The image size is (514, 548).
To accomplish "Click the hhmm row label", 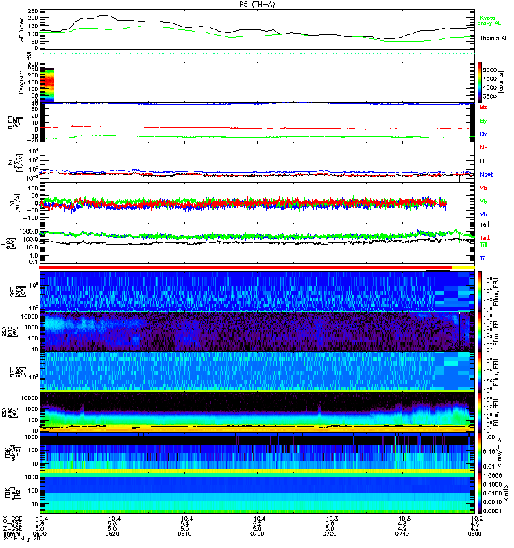I will pos(11,534).
